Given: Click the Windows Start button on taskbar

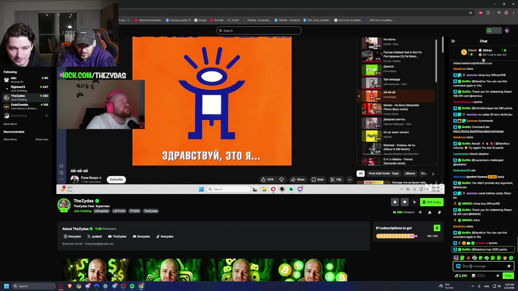Looking at the screenshot, I should coord(6,286).
